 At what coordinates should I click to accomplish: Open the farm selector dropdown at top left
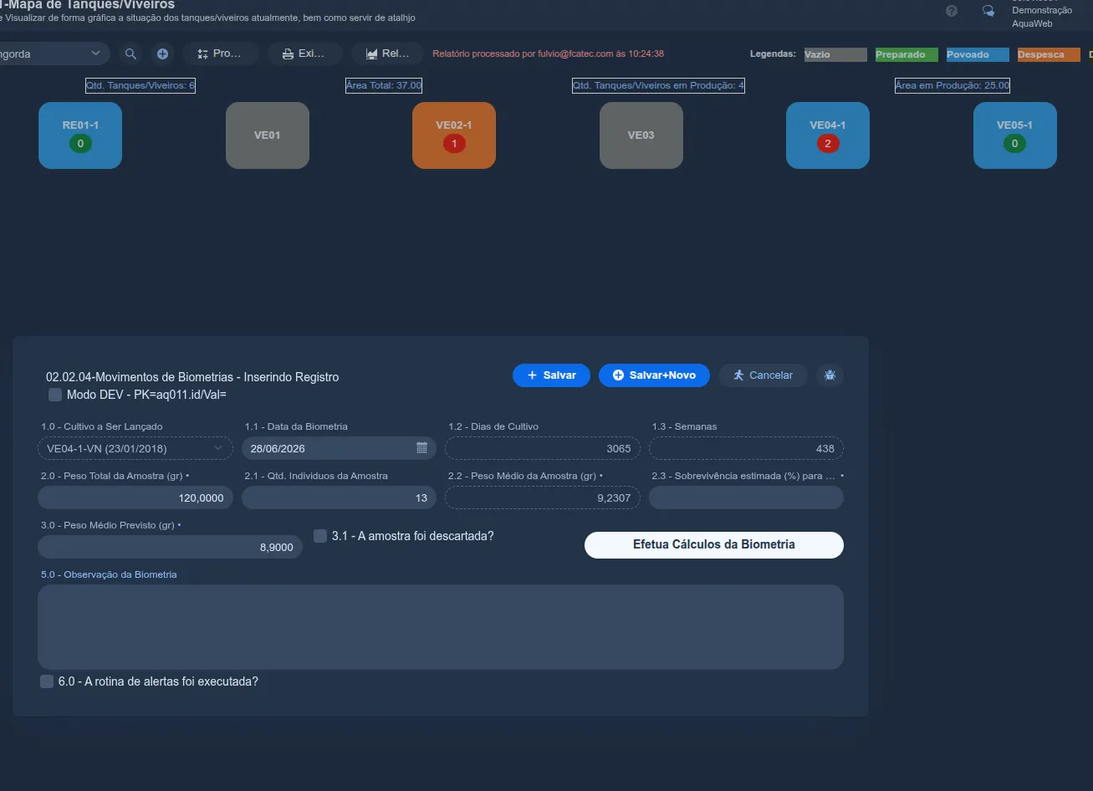pos(50,54)
